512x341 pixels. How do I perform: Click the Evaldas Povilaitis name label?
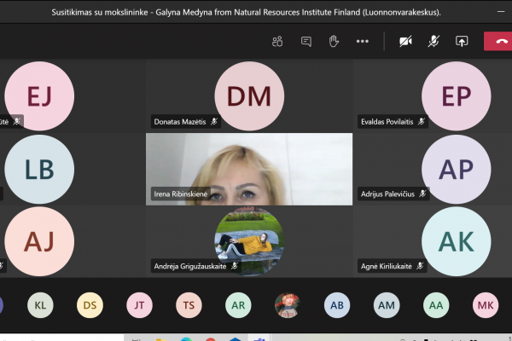(387, 122)
